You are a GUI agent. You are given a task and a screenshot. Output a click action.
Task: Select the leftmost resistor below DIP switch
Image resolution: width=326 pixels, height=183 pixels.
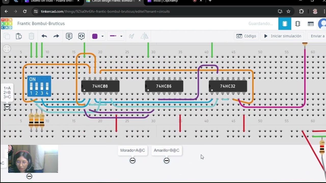click(31, 120)
